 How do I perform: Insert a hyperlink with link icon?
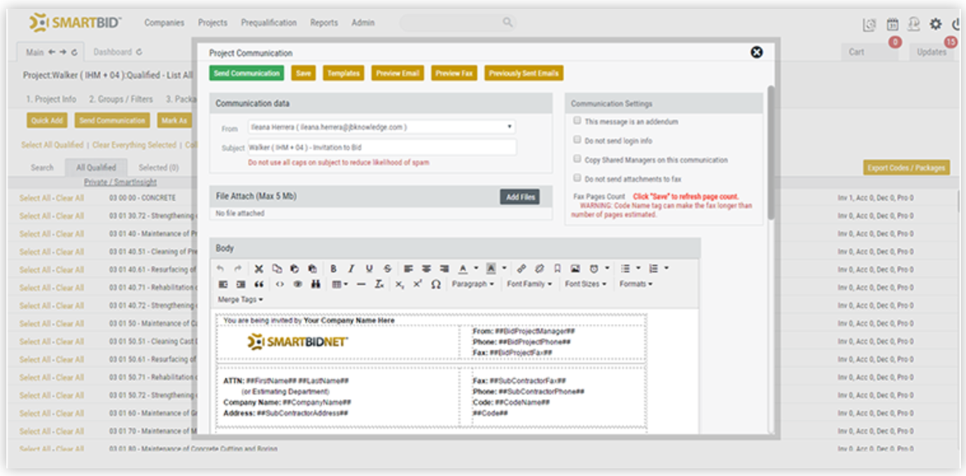click(521, 269)
